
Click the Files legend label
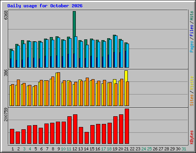click(x=191, y=31)
